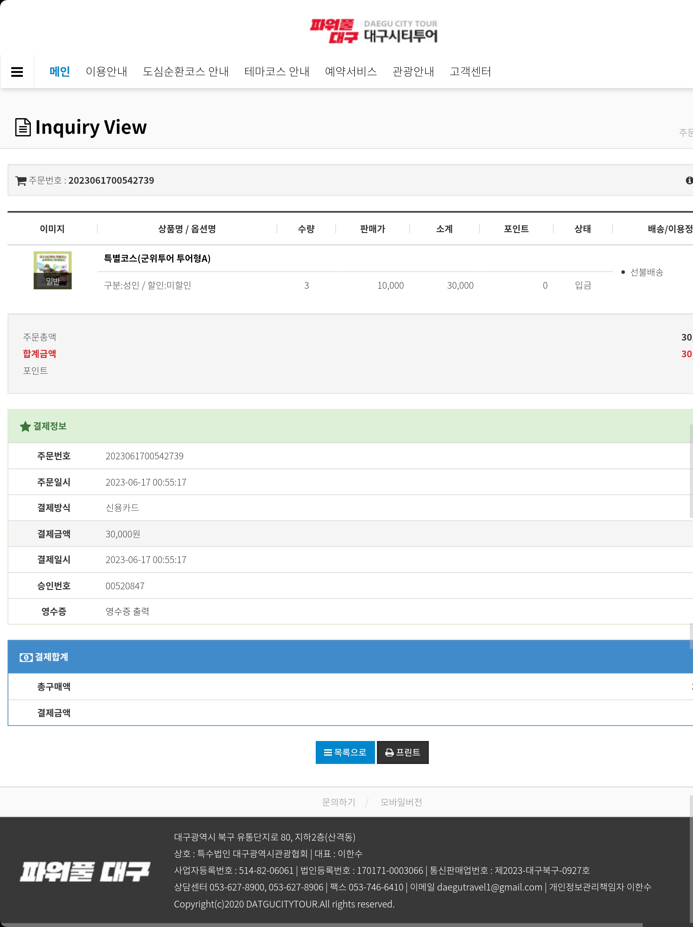Click the Daegu City Tour logo
The height and width of the screenshot is (927, 693).
pos(373,31)
